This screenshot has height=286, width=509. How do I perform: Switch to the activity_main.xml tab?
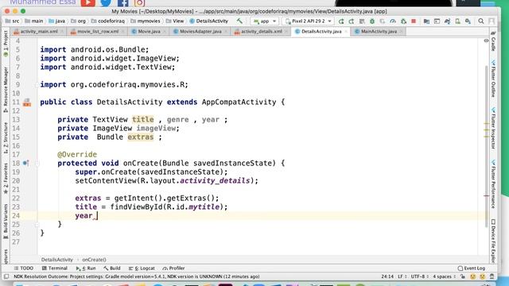(x=39, y=32)
